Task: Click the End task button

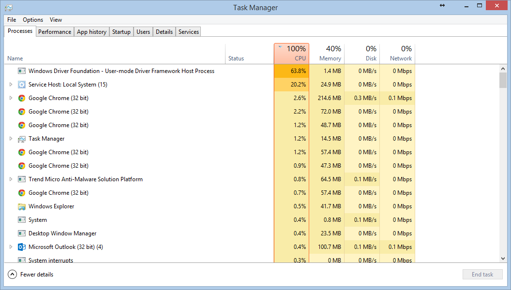Action: 482,275
